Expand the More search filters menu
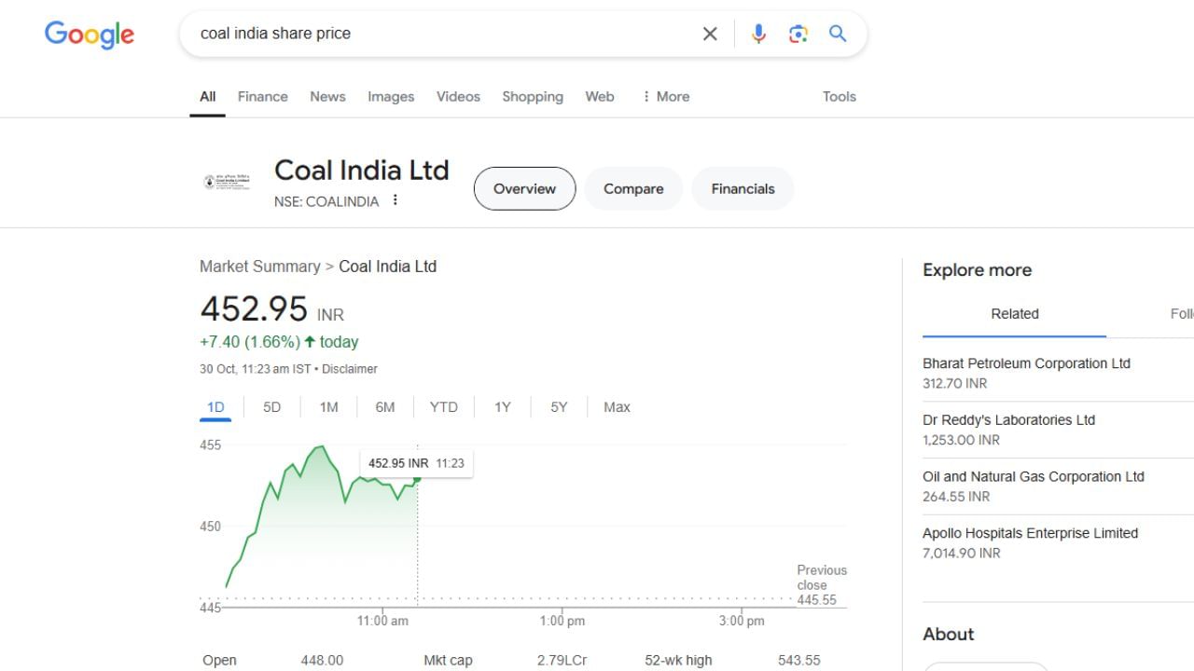The width and height of the screenshot is (1194, 671). point(666,97)
